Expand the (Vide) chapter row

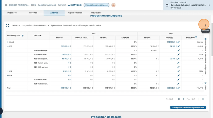point(8,42)
